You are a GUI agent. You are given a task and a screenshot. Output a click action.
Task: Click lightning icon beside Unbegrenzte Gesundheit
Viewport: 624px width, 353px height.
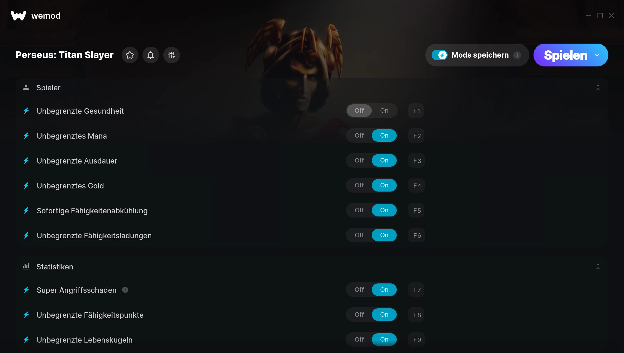pos(26,111)
